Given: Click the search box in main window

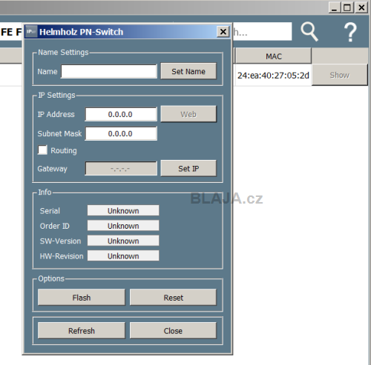Looking at the screenshot, I should click(262, 32).
